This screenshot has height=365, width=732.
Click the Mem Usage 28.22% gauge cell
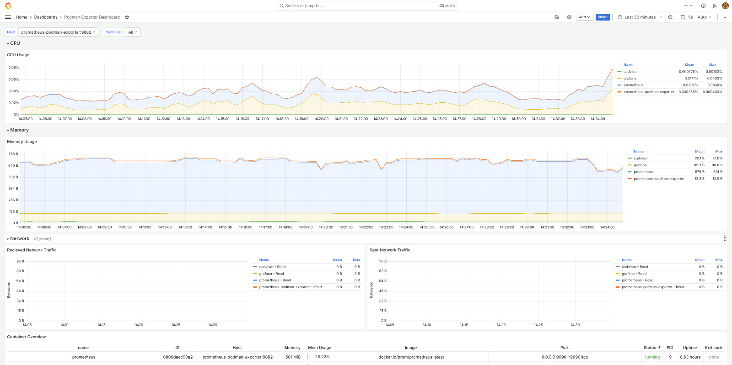pos(319,357)
